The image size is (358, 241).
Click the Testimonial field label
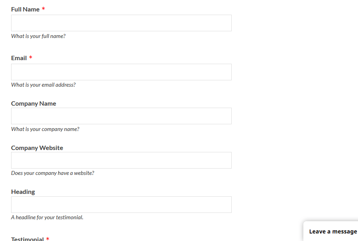point(27,239)
